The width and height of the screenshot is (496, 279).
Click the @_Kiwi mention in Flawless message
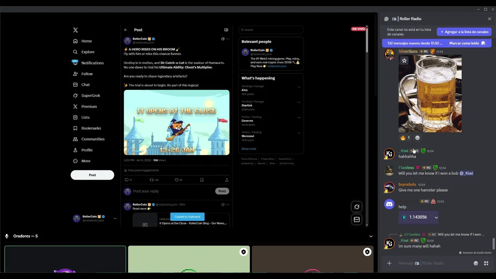click(x=466, y=173)
